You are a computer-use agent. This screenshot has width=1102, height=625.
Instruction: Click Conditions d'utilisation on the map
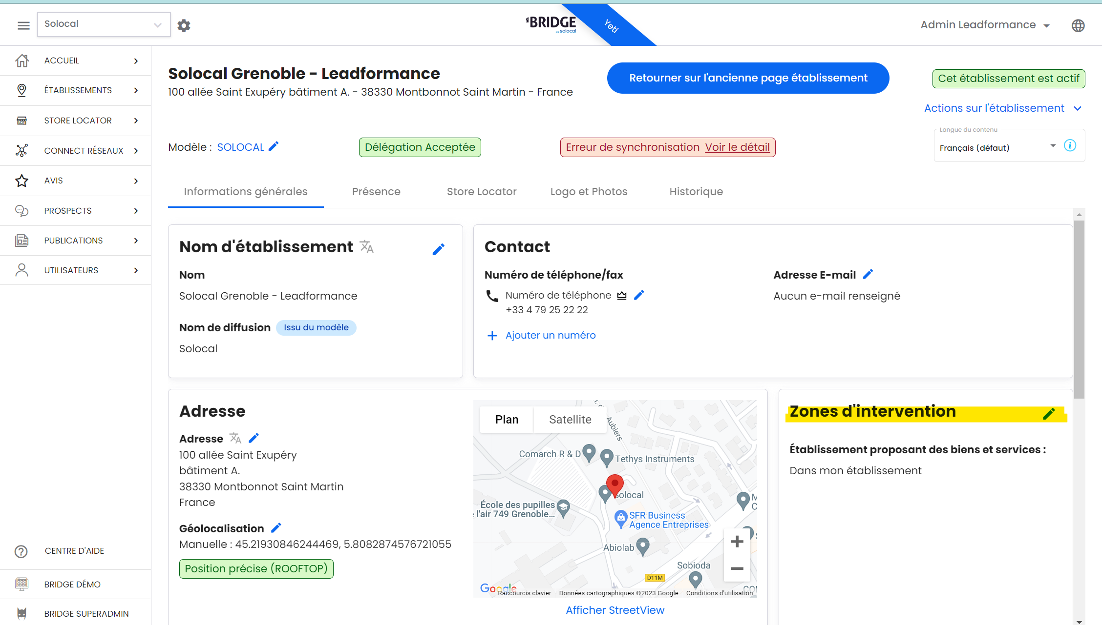(x=719, y=593)
